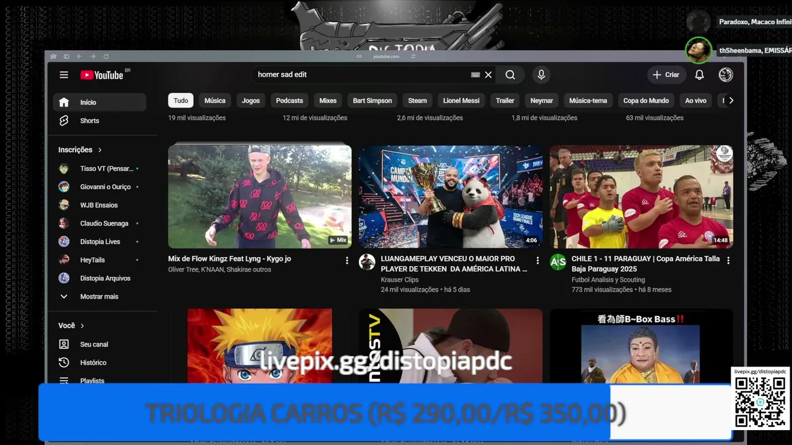792x445 pixels.
Task: Open Distopia Lives subscription channel
Action: (x=99, y=242)
